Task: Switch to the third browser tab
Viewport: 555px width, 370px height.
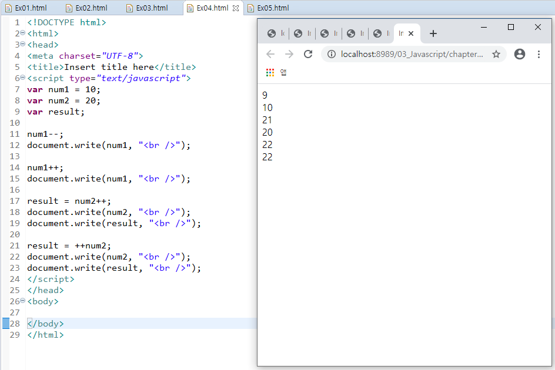Action: tap(329, 33)
